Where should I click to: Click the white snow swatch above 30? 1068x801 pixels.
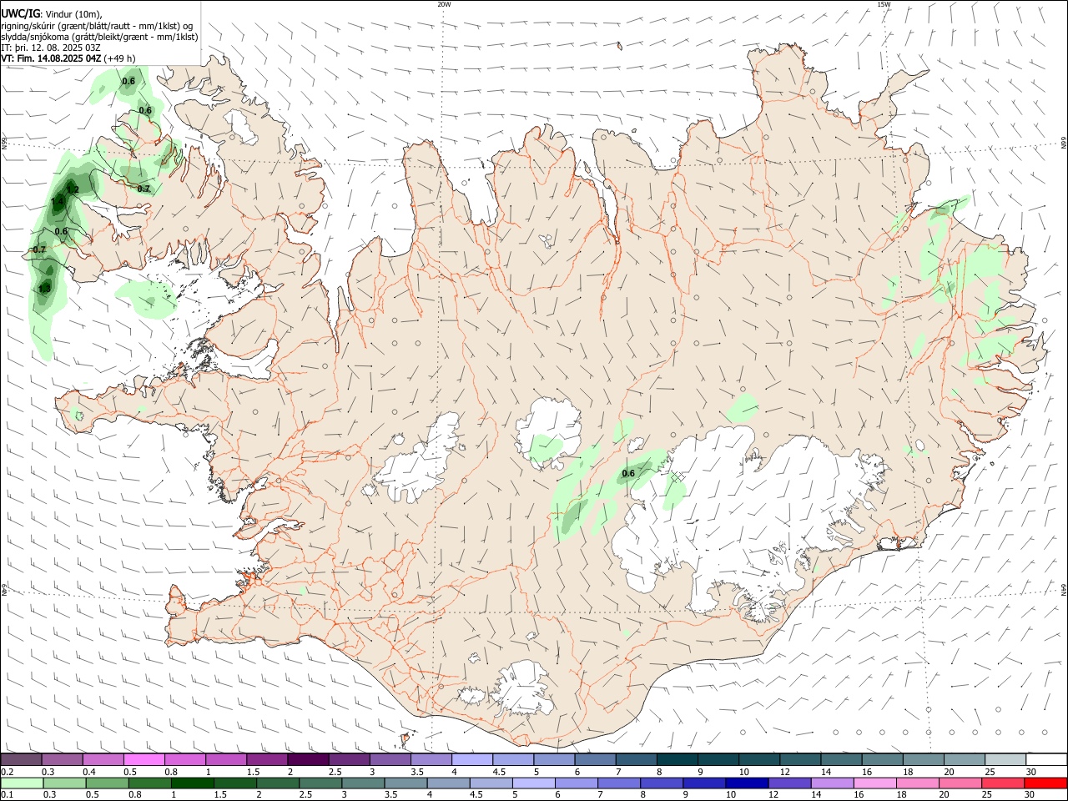[1046, 760]
